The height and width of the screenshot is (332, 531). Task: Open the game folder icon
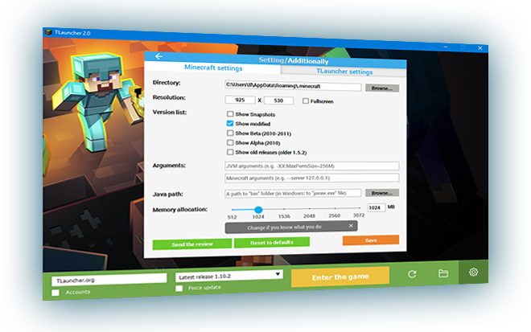(443, 273)
